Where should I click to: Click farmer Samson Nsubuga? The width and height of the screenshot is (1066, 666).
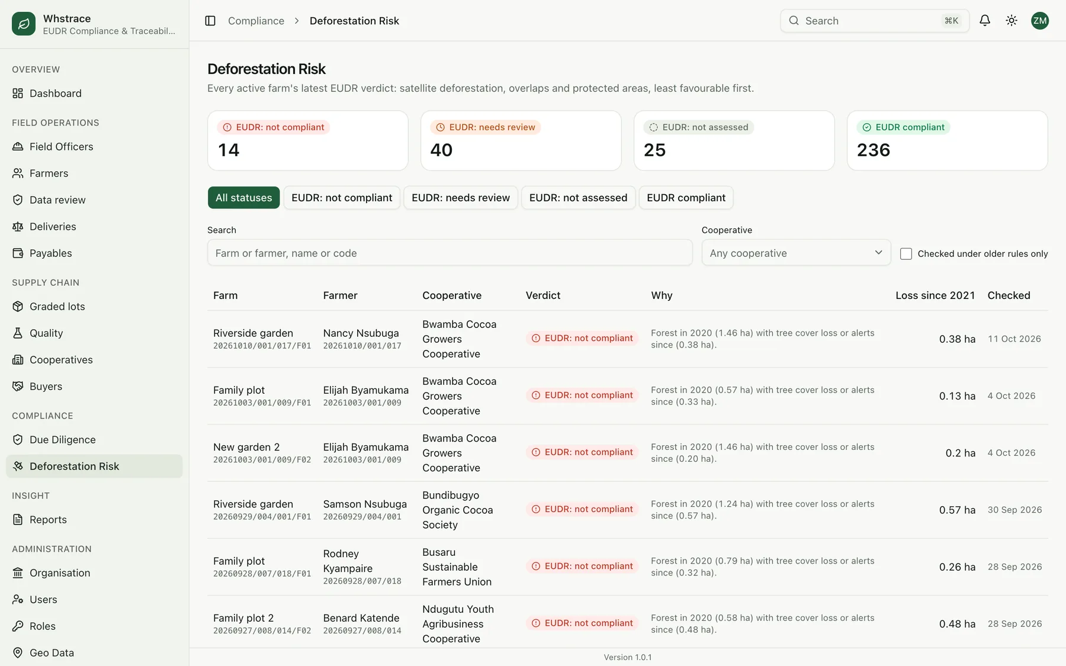(x=365, y=504)
